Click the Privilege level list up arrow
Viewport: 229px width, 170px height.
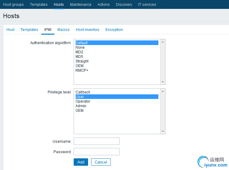click(x=163, y=91)
